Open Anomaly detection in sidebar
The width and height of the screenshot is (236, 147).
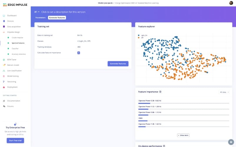(19, 54)
